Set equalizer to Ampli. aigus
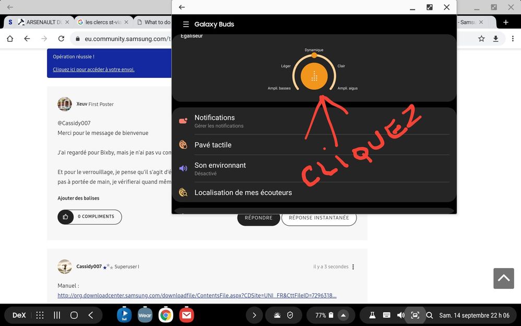This screenshot has width=521, height=326. tap(348, 88)
